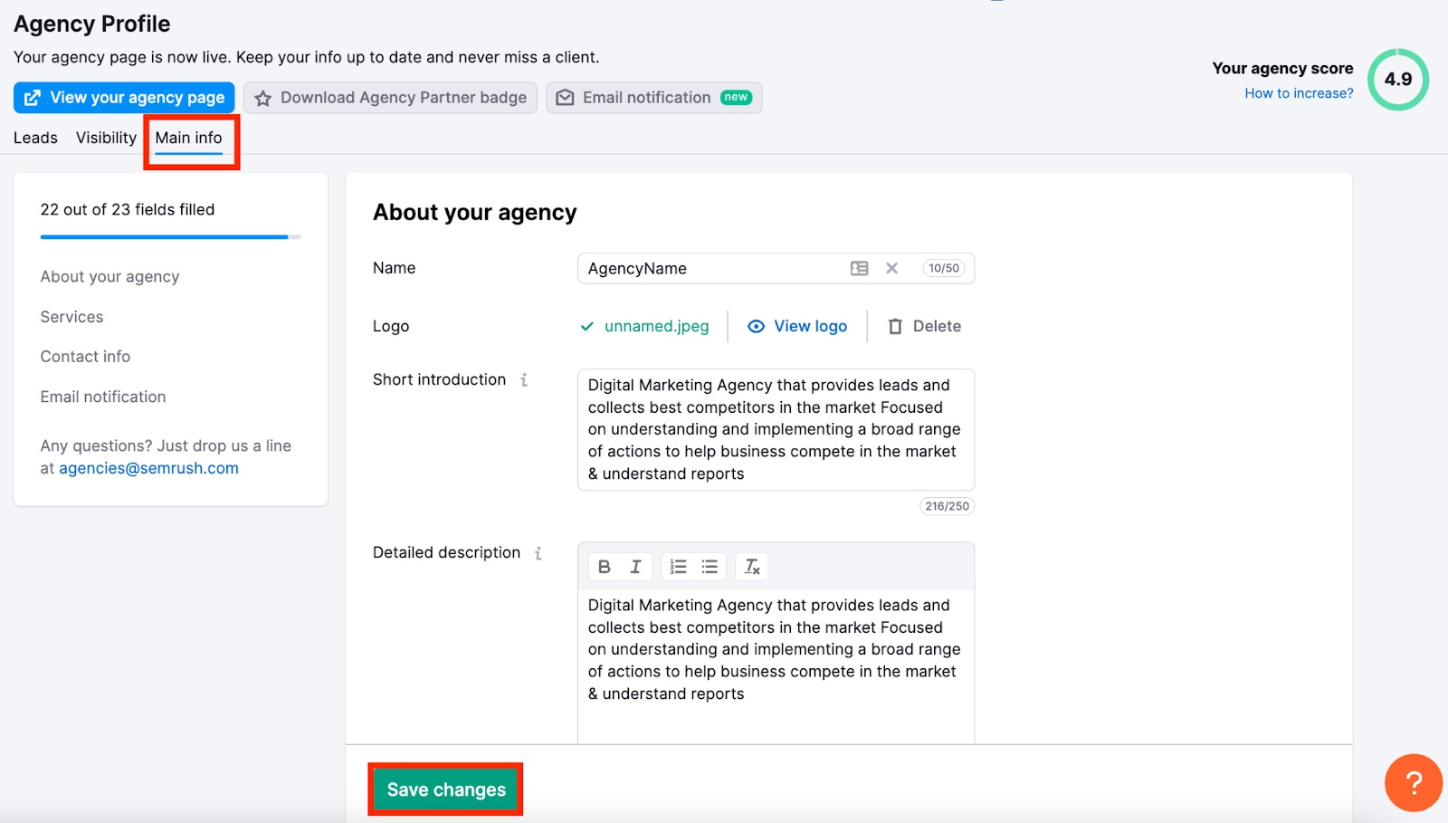Click the 10/50 character counter
The image size is (1448, 823).
[943, 268]
